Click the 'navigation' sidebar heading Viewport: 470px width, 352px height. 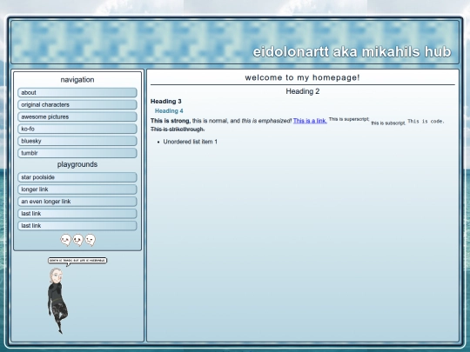tap(77, 80)
